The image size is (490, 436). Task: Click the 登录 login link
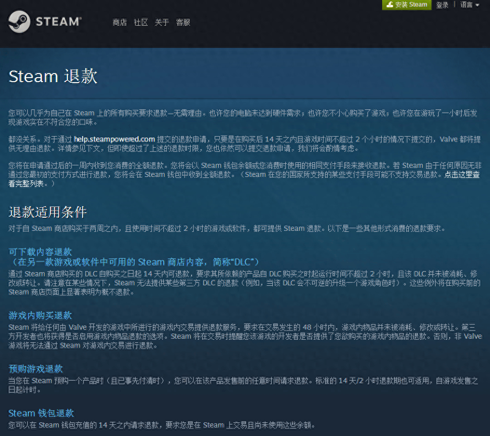tap(442, 5)
